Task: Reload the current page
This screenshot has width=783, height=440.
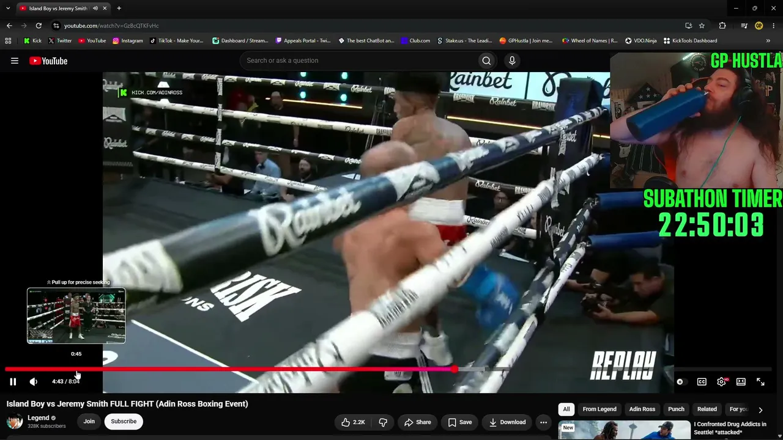Action: point(39,26)
